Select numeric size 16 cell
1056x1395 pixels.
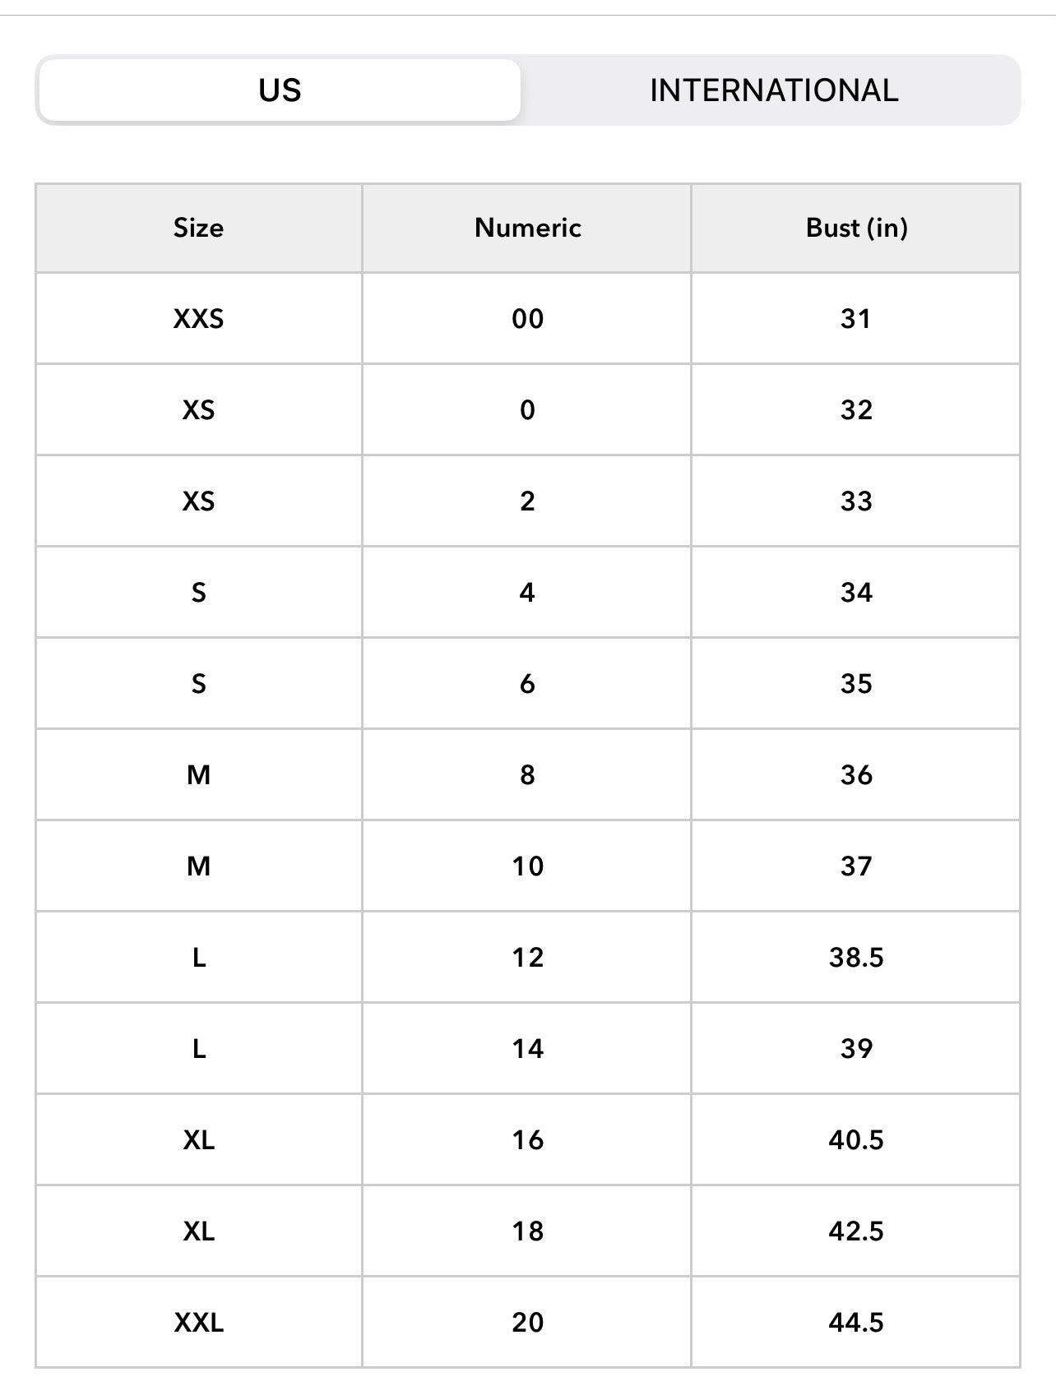coord(527,1140)
